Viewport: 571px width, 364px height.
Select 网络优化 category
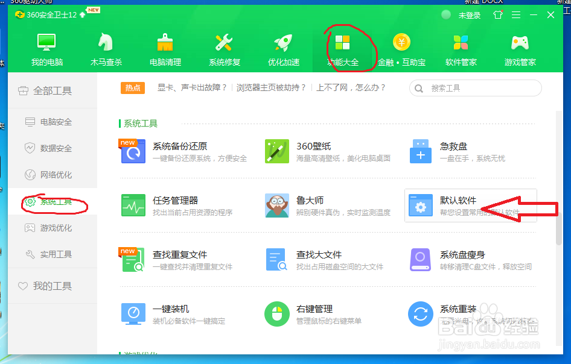tap(53, 175)
